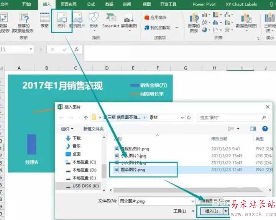Go up one folder in the dialog
Viewport: 276px width, 220px height.
coord(86,118)
